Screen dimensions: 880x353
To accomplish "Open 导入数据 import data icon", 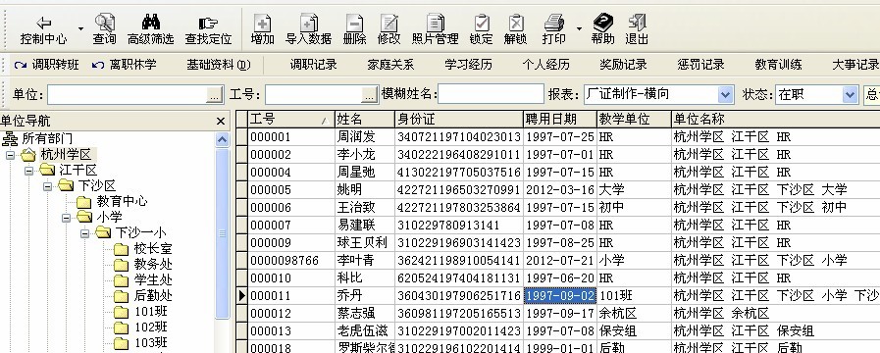I will click(x=308, y=23).
